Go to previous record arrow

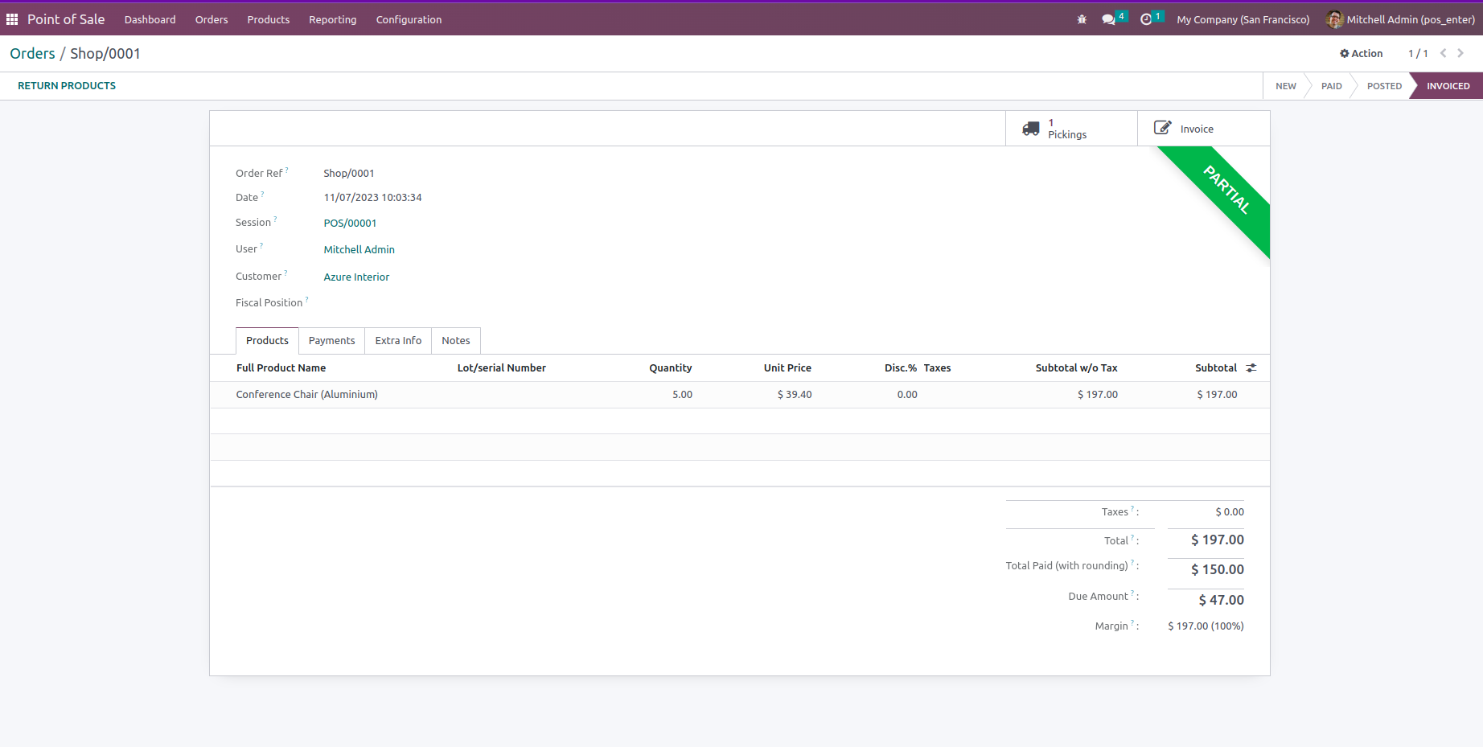1444,53
